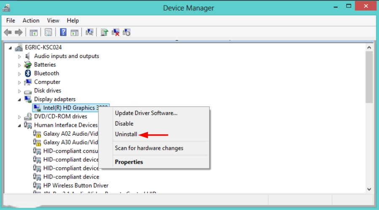Click the blue Help icon in toolbar

[63, 32]
